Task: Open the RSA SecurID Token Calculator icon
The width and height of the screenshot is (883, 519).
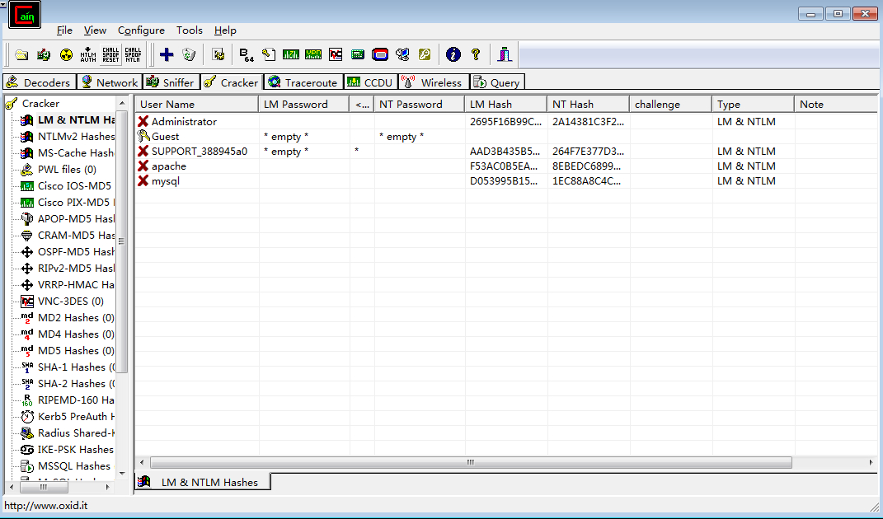Action: pyautogui.click(x=380, y=54)
